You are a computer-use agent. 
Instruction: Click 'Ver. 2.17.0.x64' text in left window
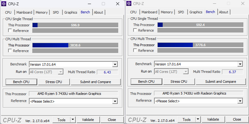(x=37, y=121)
